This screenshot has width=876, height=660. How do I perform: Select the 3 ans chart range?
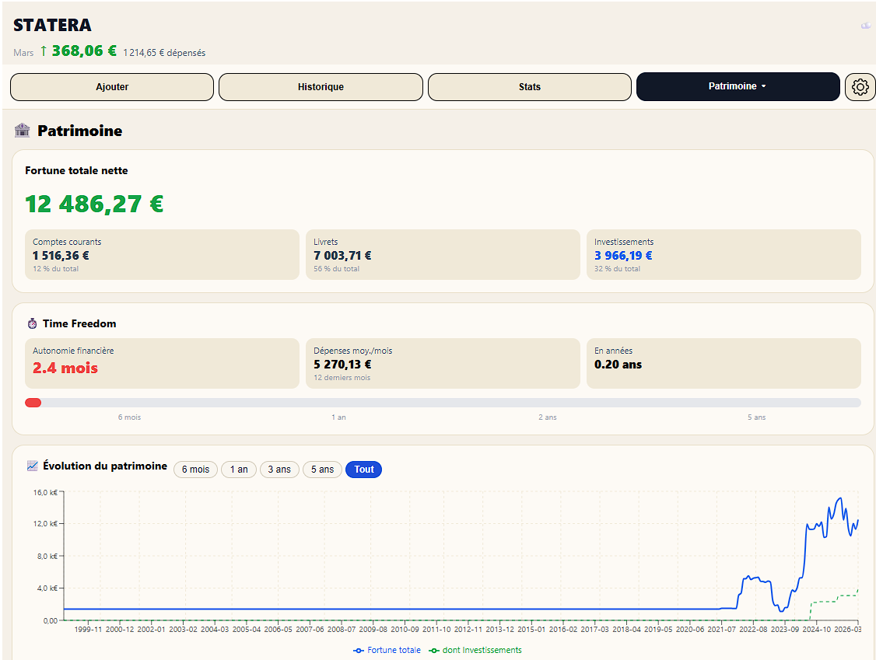[279, 470]
